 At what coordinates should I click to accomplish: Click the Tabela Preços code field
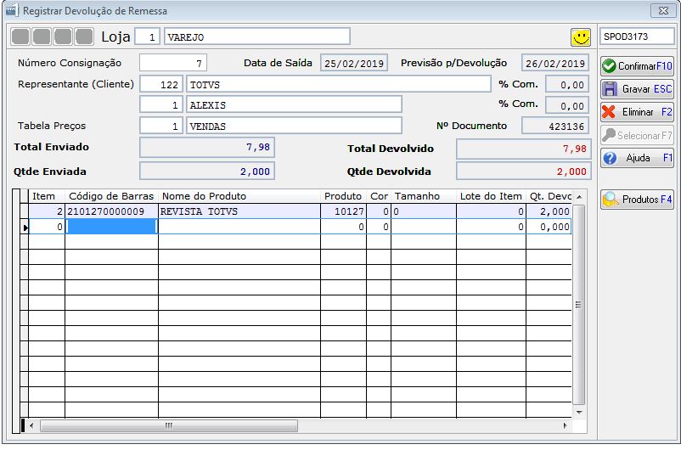pos(161,126)
